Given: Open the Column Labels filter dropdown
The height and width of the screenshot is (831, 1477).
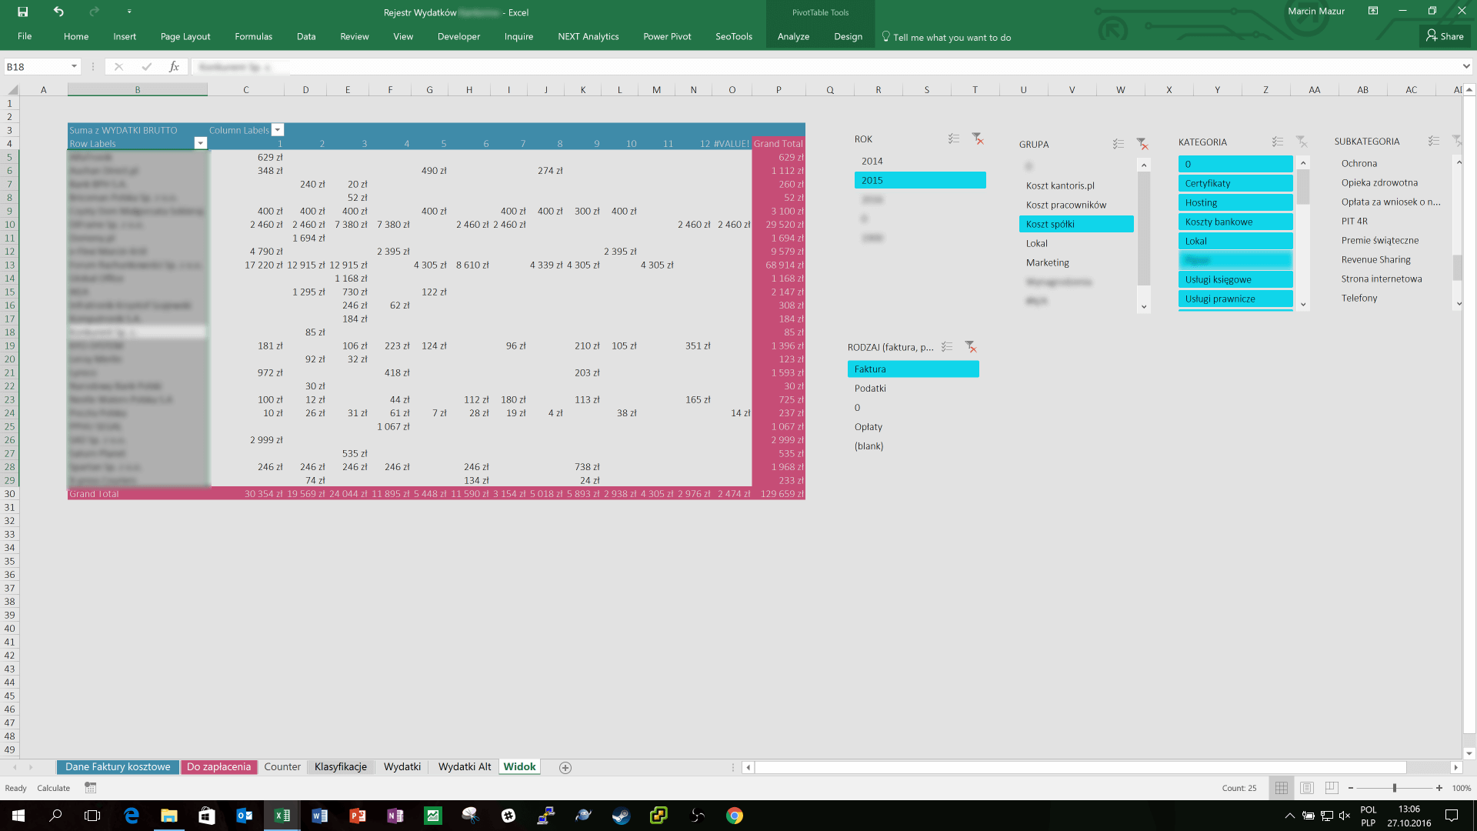Looking at the screenshot, I should [x=278, y=130].
